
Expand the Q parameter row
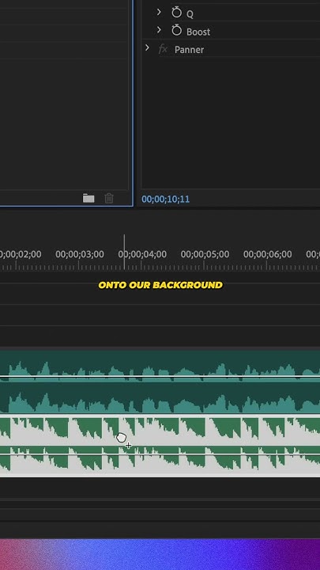[159, 12]
